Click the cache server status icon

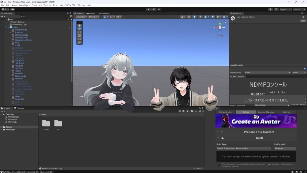pyautogui.click(x=296, y=172)
